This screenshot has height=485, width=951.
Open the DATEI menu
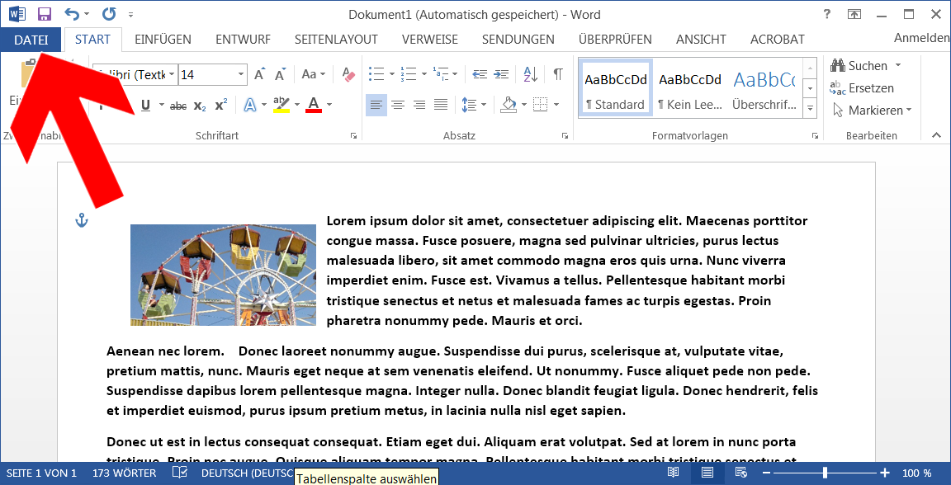pyautogui.click(x=31, y=40)
